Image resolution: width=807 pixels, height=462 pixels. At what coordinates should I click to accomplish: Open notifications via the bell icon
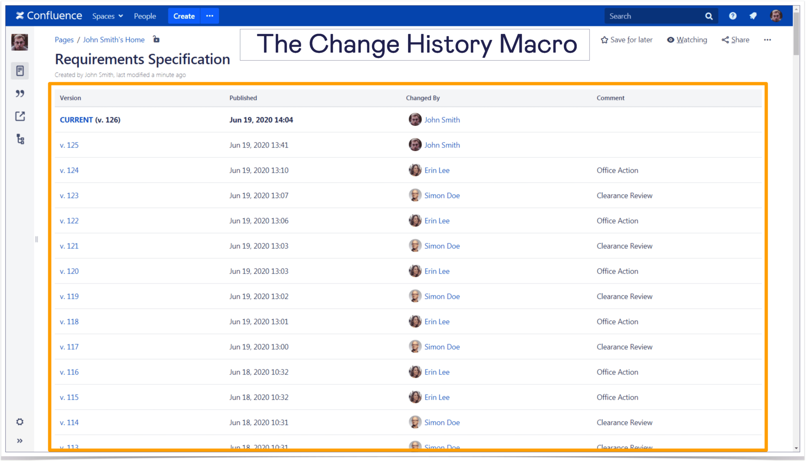(x=753, y=16)
